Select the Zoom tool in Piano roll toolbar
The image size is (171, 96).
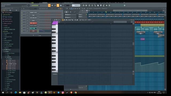click(x=76, y=20)
